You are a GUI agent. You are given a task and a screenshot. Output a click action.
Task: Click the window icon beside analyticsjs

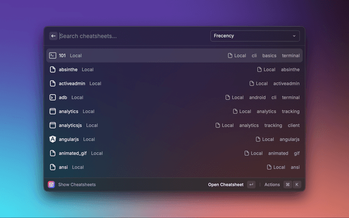[53, 125]
